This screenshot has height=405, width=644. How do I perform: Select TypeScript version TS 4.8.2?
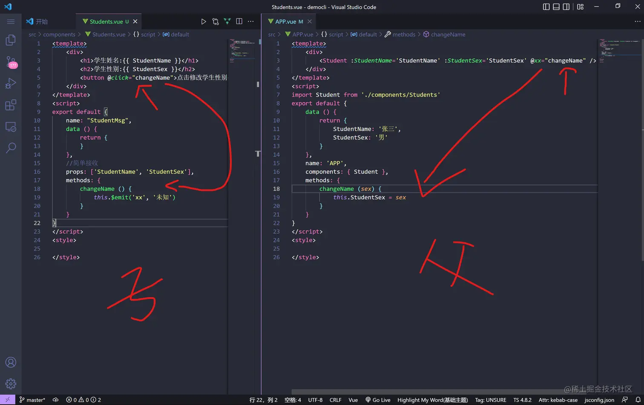(x=522, y=400)
